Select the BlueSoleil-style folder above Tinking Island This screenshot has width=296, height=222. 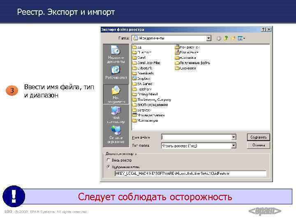click(x=142, y=89)
